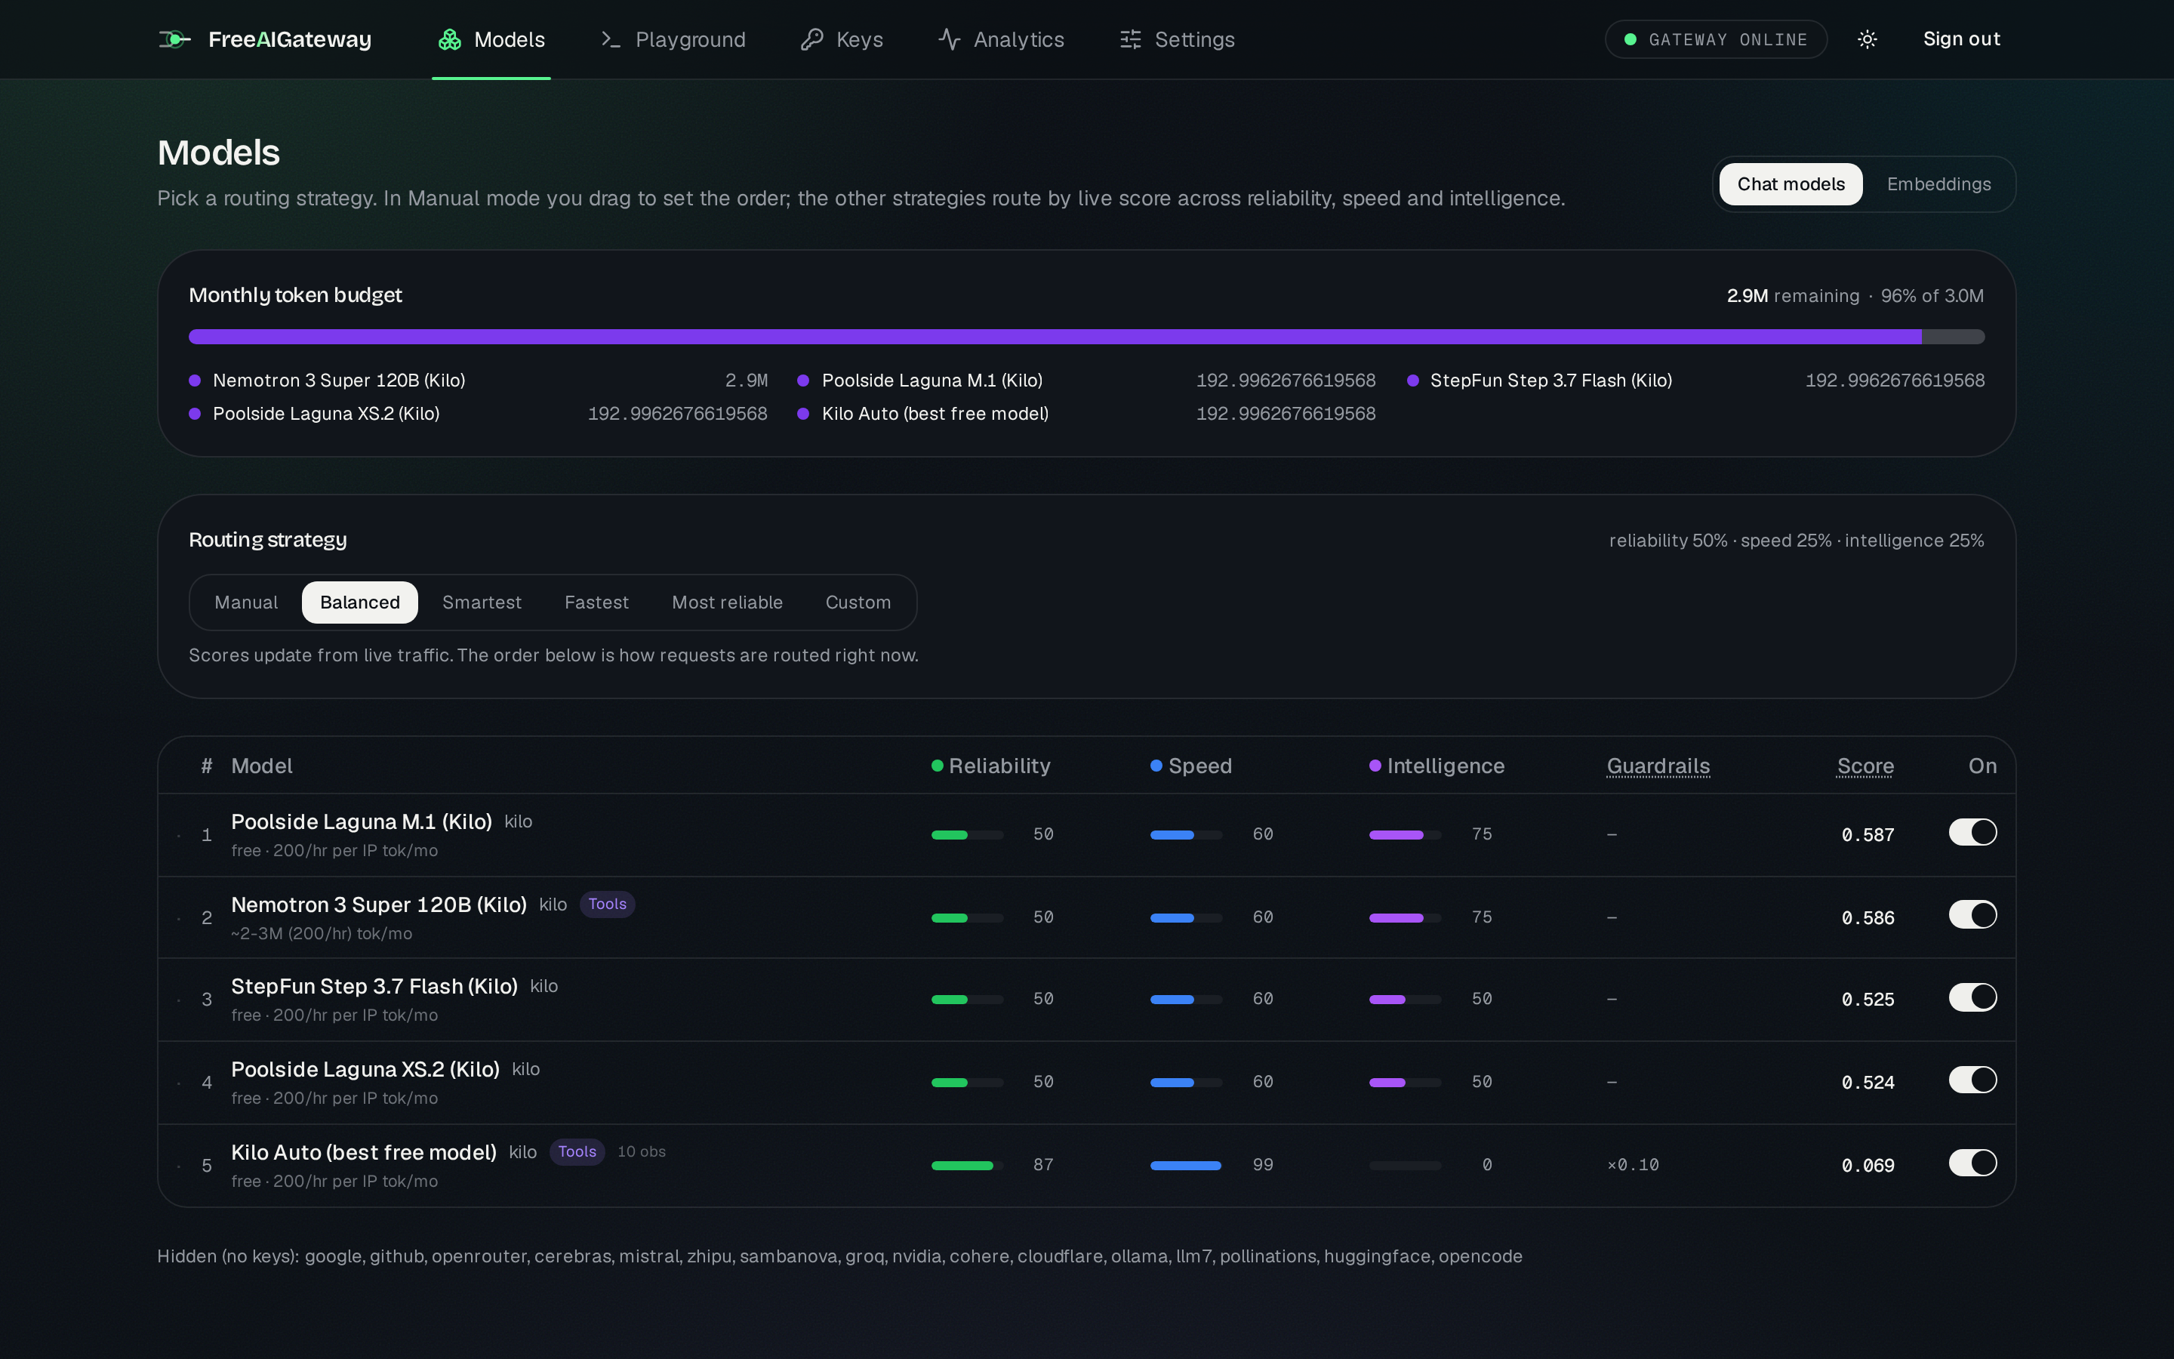Click the Kilo Auto (best free model) row name
2174x1359 pixels.
364,1152
